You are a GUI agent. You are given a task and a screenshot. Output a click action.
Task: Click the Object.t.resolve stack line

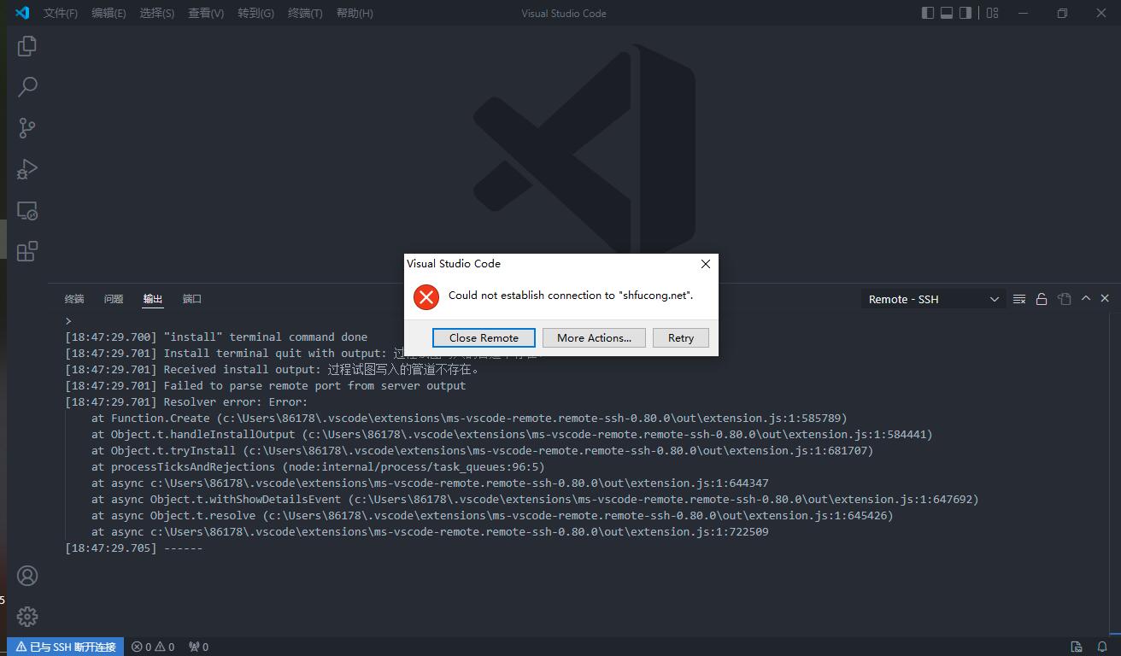tap(492, 515)
